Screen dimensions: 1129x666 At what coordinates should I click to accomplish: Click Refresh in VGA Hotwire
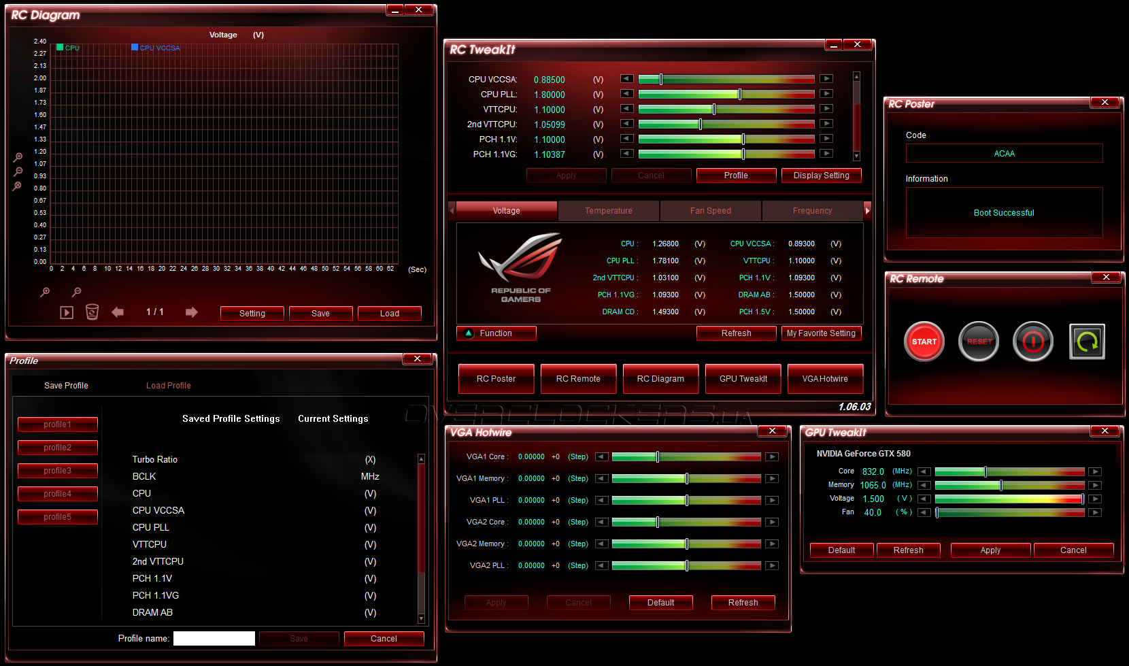click(743, 603)
